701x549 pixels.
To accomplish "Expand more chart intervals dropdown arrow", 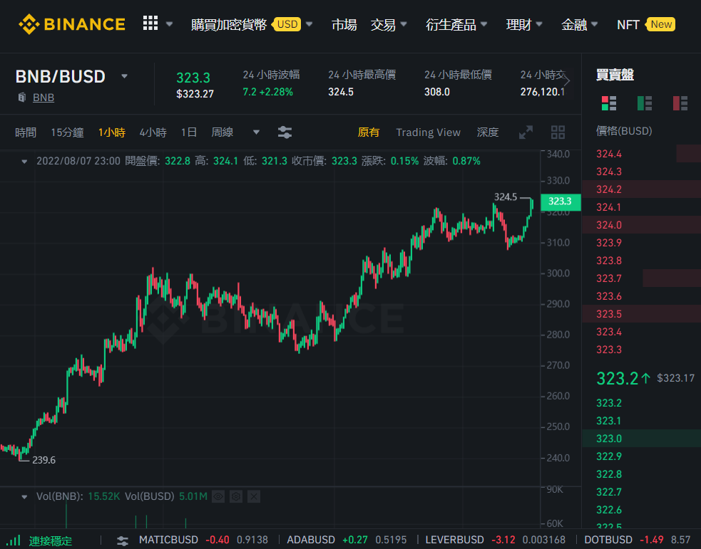I will tap(256, 132).
